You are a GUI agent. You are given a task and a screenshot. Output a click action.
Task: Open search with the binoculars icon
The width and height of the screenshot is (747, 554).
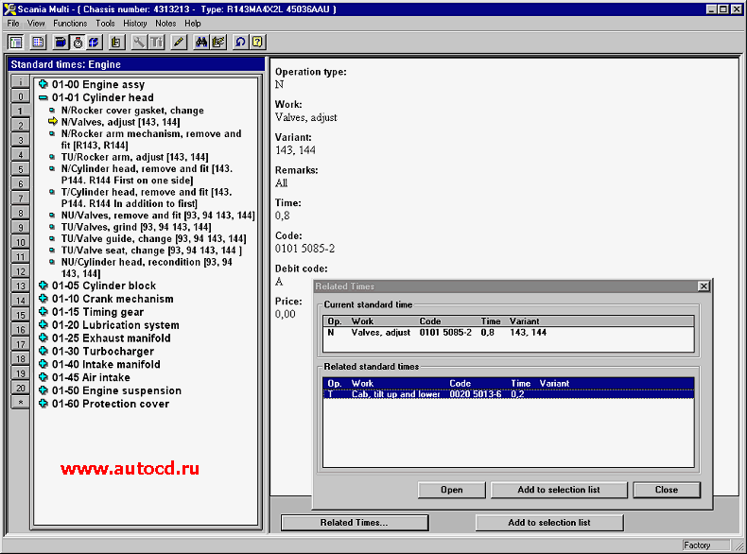(x=201, y=43)
